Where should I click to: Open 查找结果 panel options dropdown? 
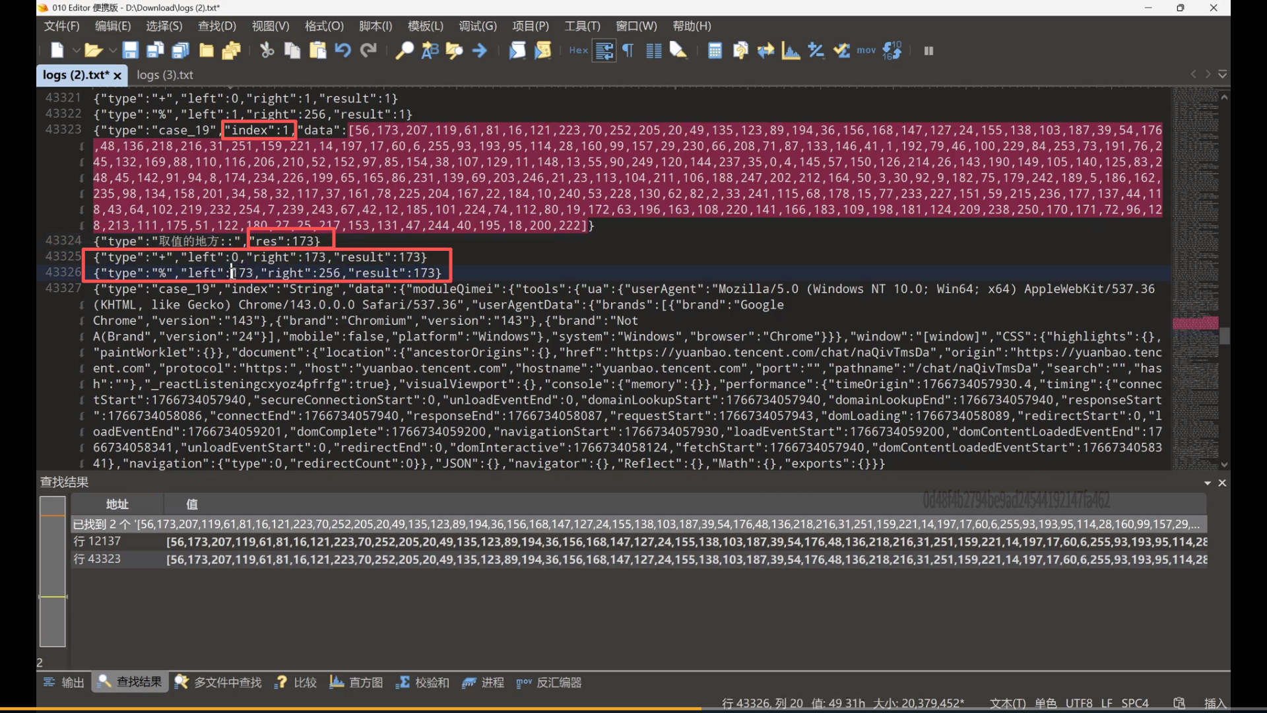pyautogui.click(x=1208, y=483)
